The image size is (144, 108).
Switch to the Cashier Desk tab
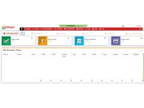tap(11, 33)
